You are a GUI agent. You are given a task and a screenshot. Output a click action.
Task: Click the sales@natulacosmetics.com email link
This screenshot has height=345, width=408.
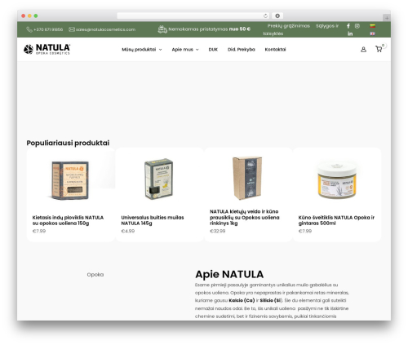click(105, 29)
